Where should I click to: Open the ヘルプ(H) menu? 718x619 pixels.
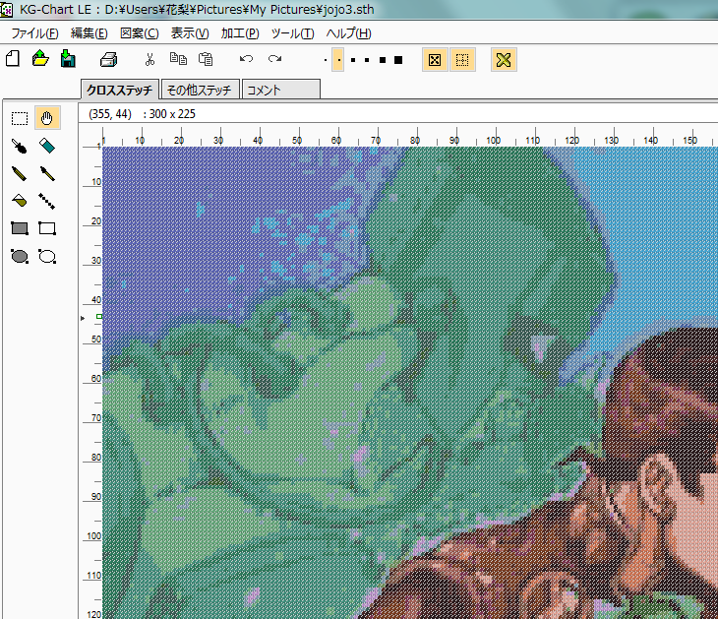(348, 33)
